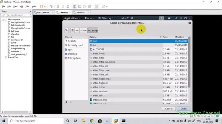Click the file list vertical scrollbar
This screenshot has width=222, height=124.
189,62
